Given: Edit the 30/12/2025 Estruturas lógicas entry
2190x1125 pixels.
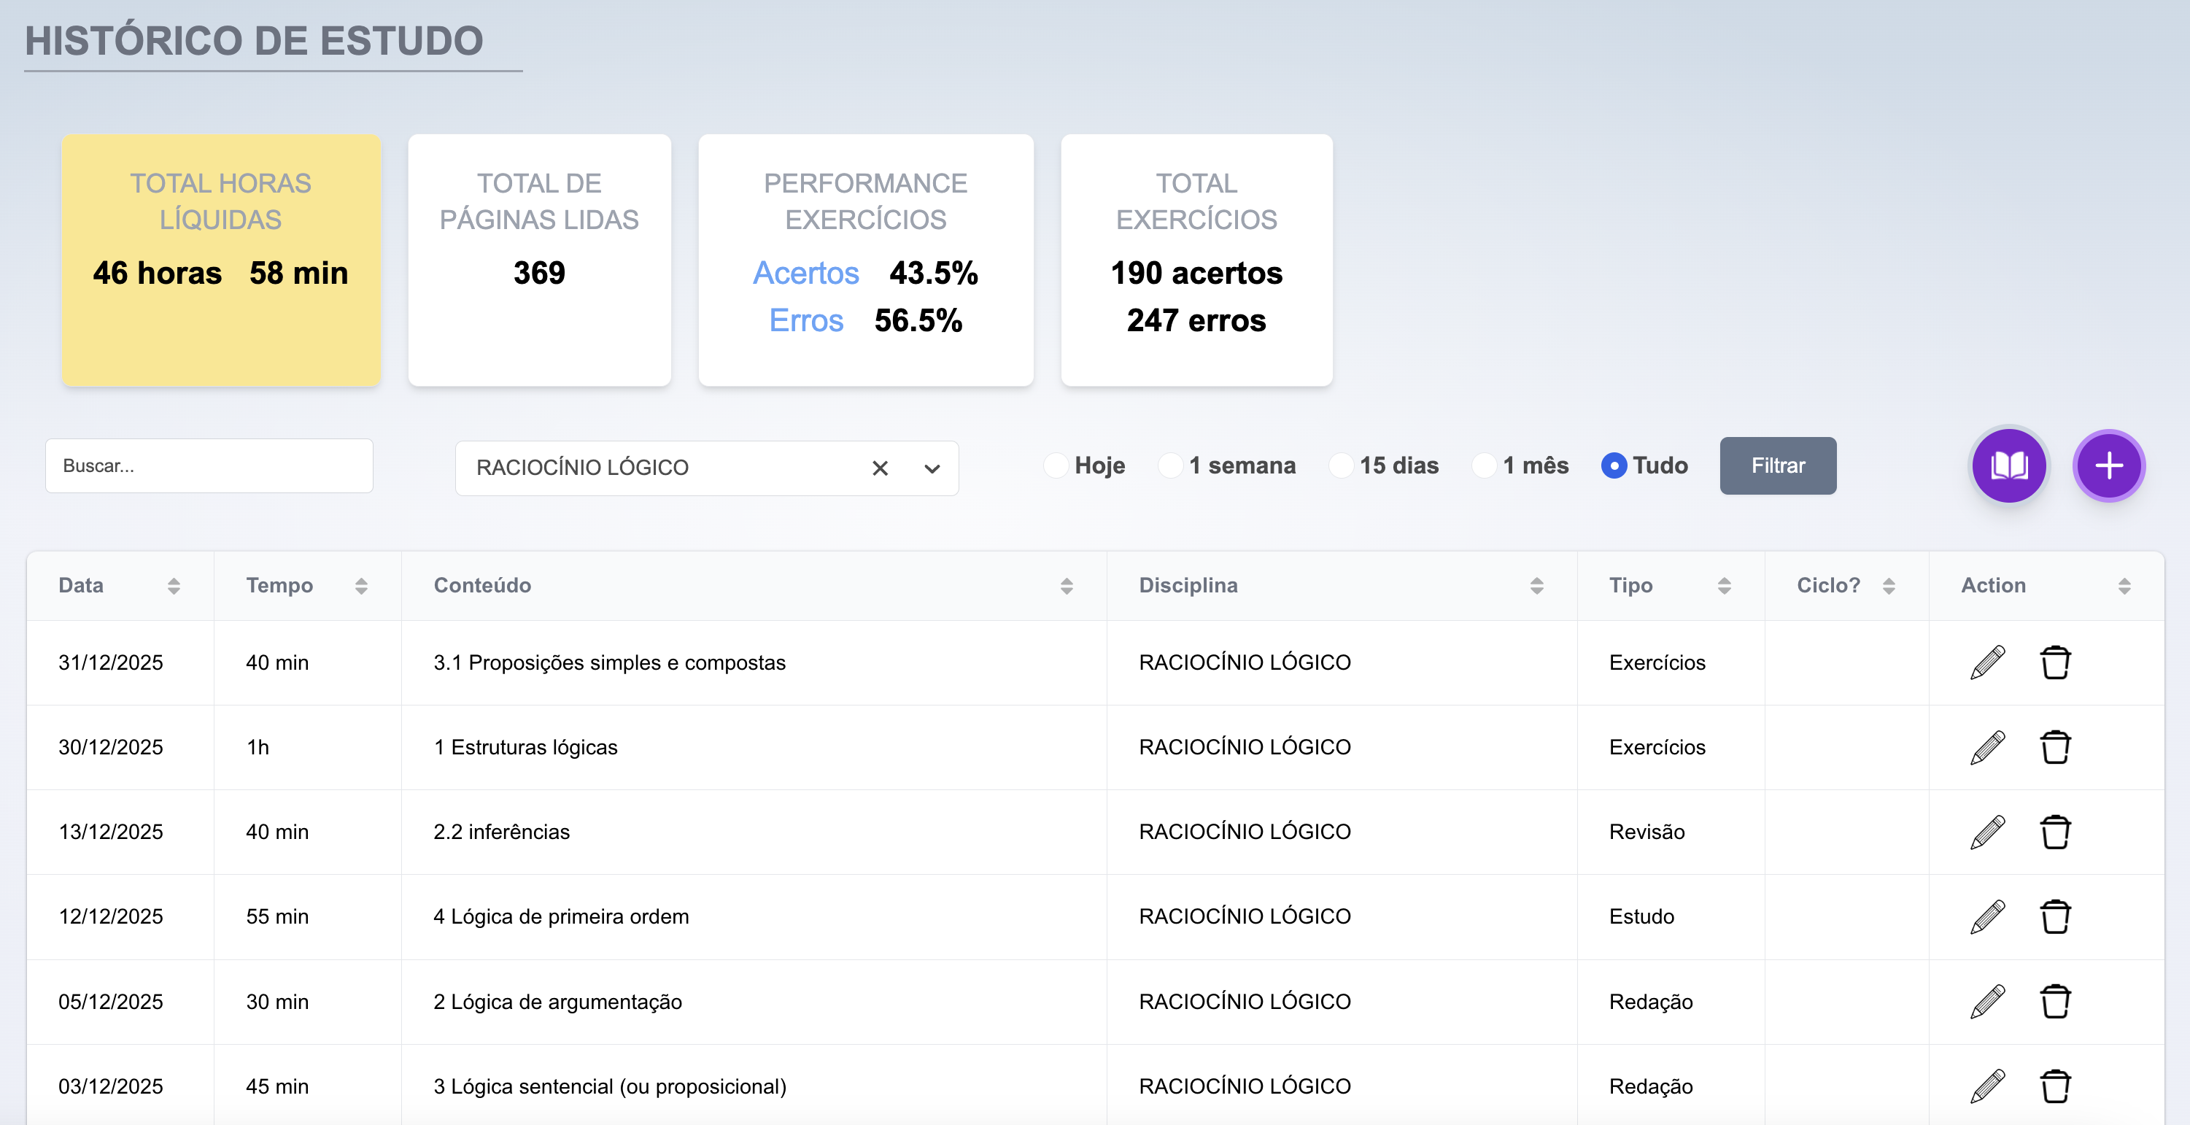Looking at the screenshot, I should pos(1988,748).
